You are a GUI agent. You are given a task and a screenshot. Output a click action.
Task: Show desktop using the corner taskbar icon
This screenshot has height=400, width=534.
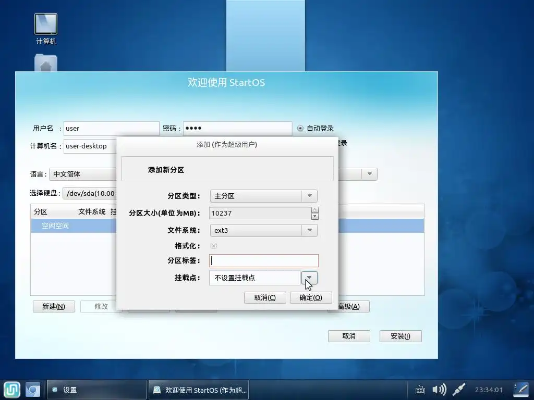521,390
